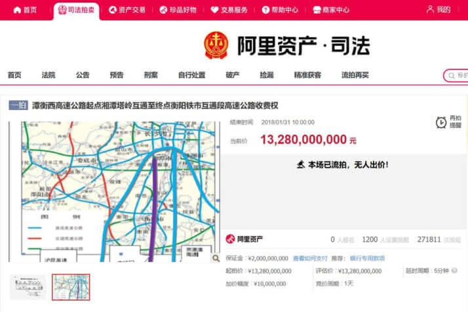Click the search magnifier icon
Screen dimensions: 468x312
(x=452, y=75)
